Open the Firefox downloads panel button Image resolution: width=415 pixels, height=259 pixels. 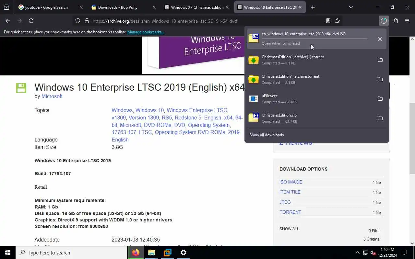[384, 21]
